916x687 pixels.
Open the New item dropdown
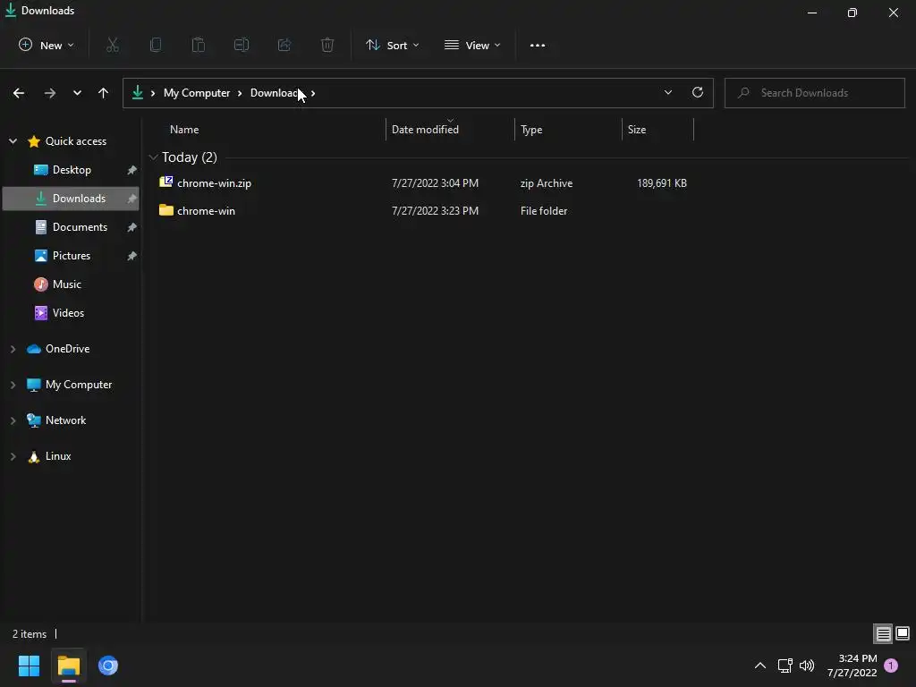coord(47,45)
